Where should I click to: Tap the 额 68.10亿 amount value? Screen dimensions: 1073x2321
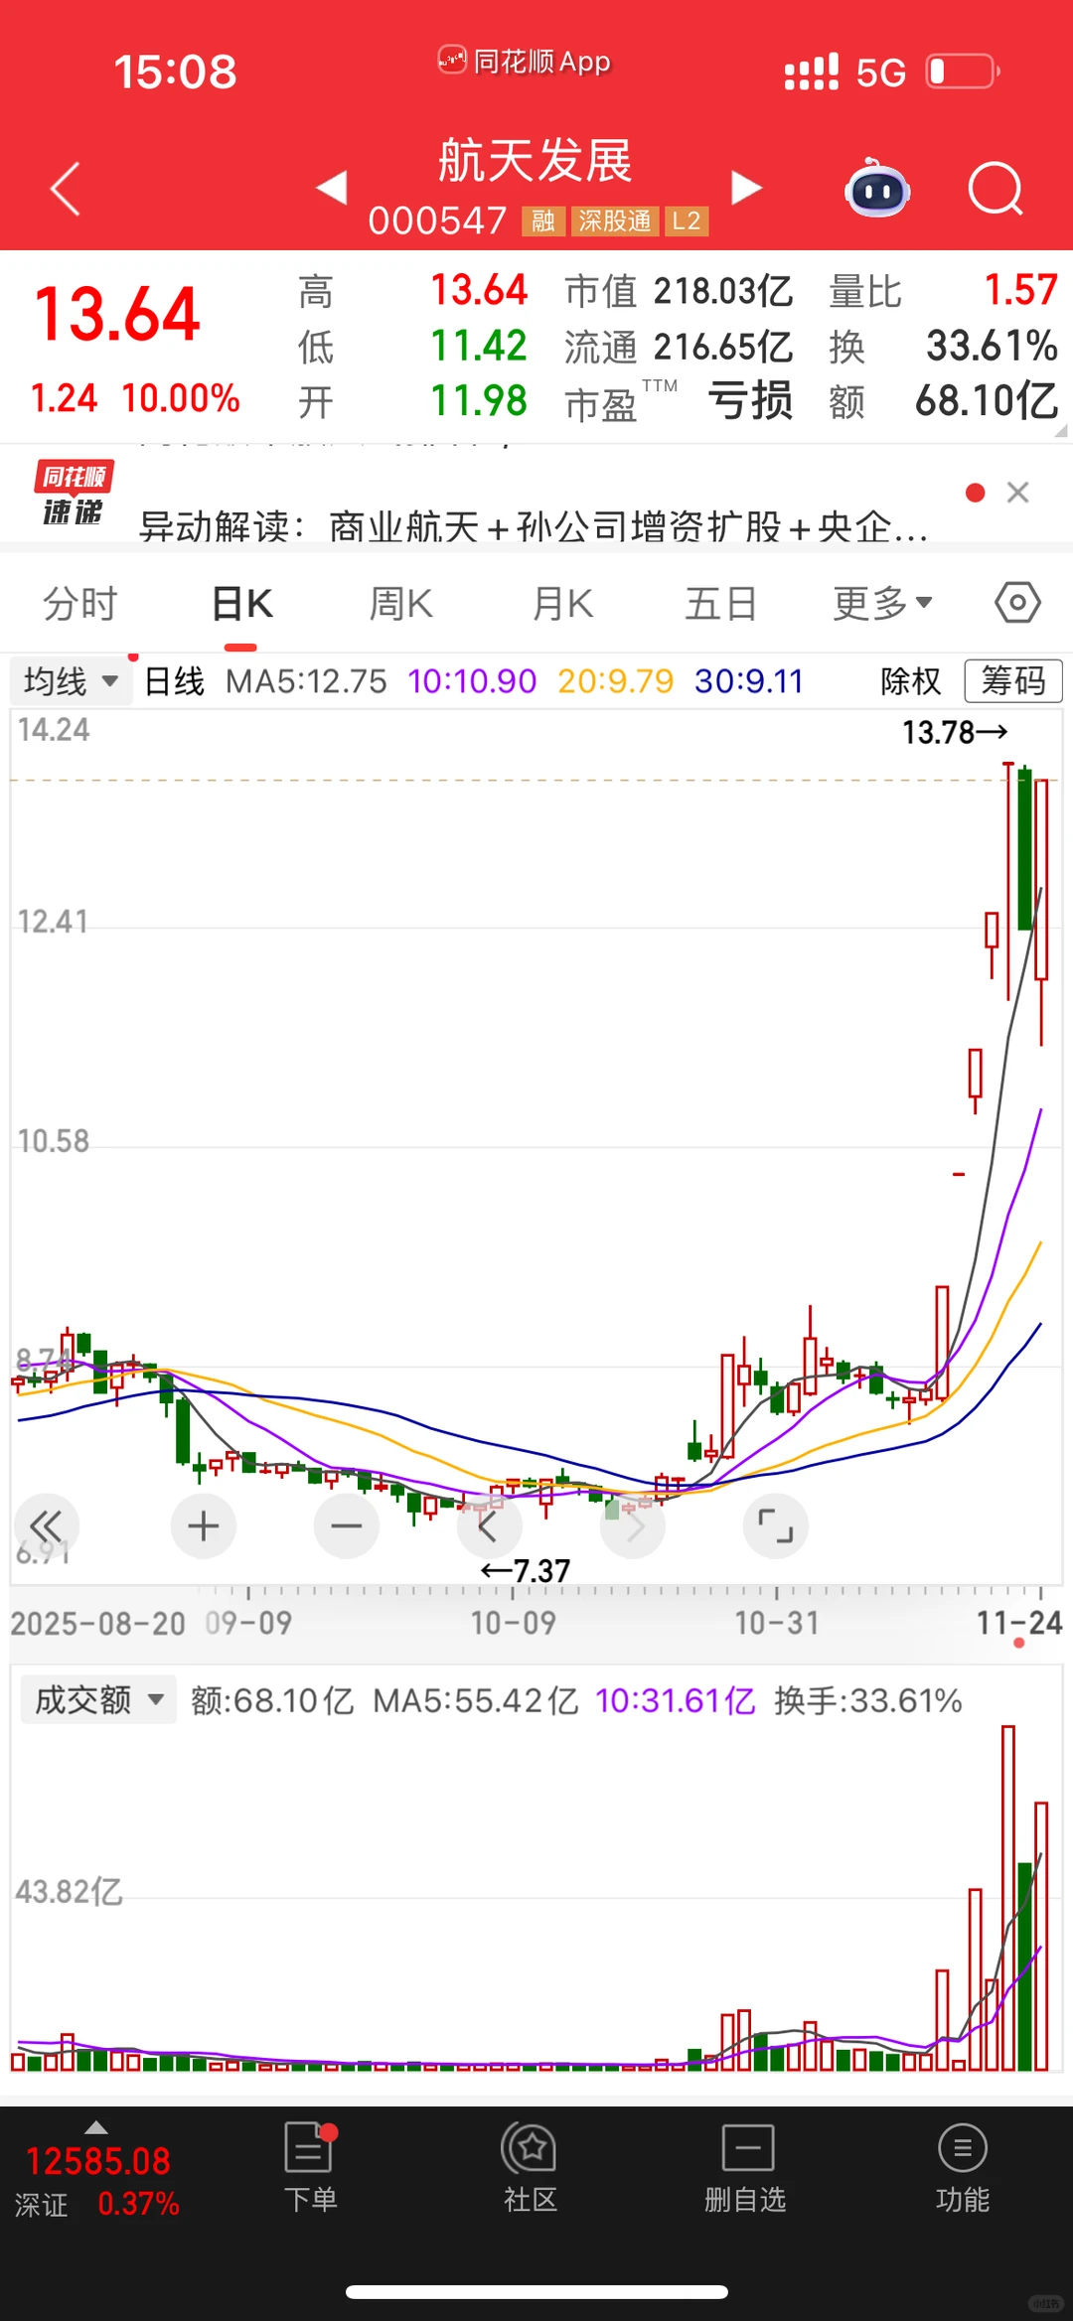point(987,401)
